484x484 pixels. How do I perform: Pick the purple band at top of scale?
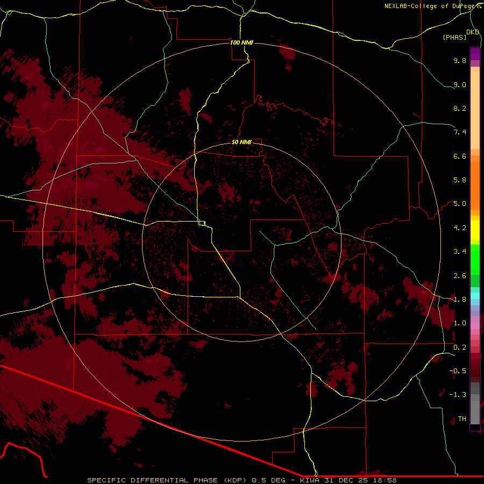(475, 54)
